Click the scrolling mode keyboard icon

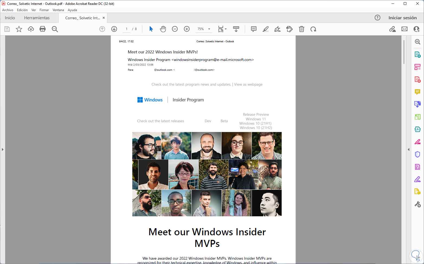point(236,29)
